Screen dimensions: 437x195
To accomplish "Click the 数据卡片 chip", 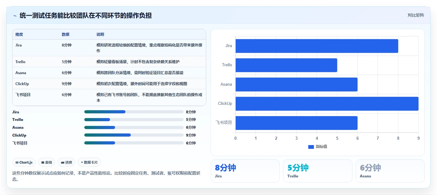I will (89, 162).
